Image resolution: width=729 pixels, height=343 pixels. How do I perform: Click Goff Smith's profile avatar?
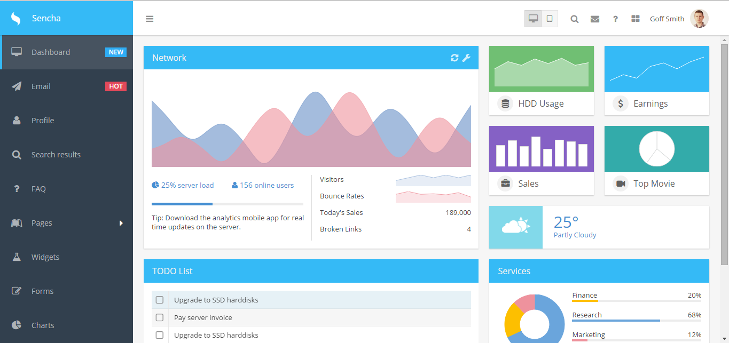point(699,19)
